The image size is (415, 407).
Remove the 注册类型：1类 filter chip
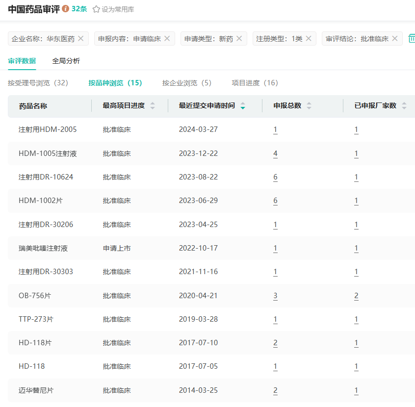tap(308, 38)
